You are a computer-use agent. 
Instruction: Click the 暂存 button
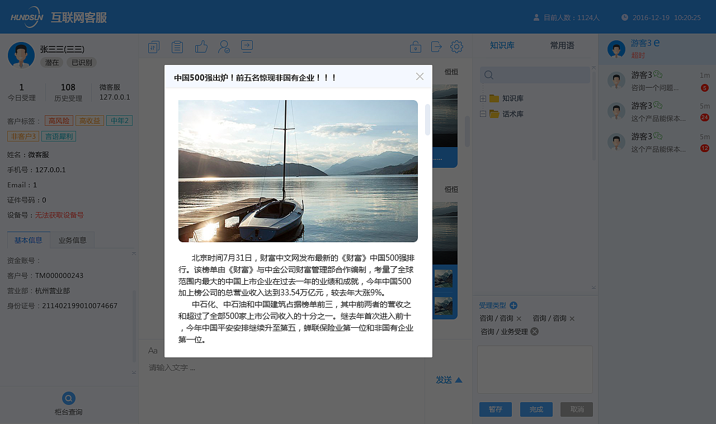[x=495, y=409]
